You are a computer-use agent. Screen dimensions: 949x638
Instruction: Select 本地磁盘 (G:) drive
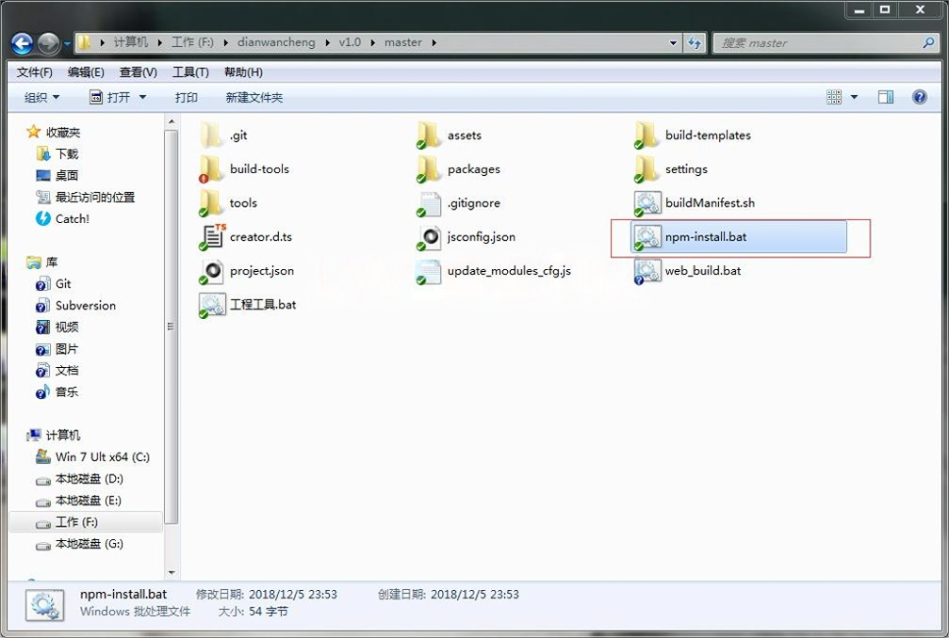click(x=80, y=544)
